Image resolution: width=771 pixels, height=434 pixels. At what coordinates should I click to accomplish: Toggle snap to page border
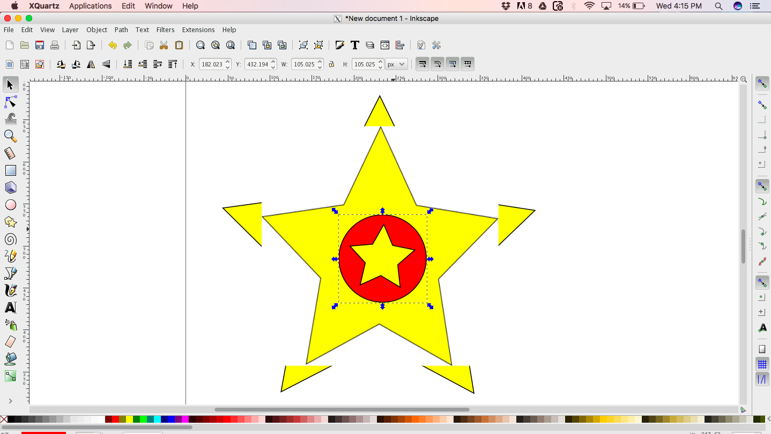[x=762, y=349]
